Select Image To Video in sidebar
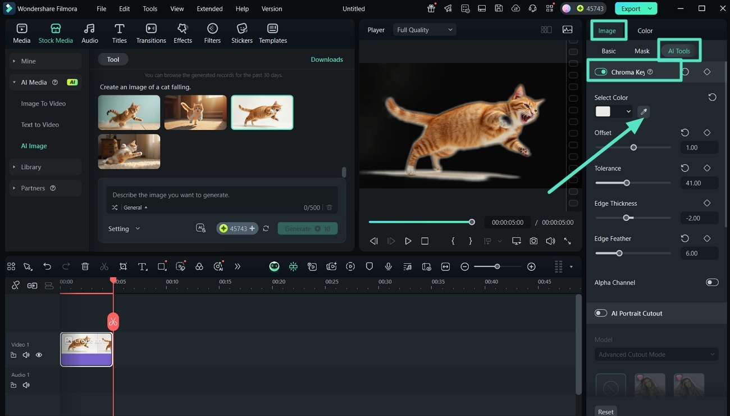Screen dimensions: 730x416 pos(43,103)
